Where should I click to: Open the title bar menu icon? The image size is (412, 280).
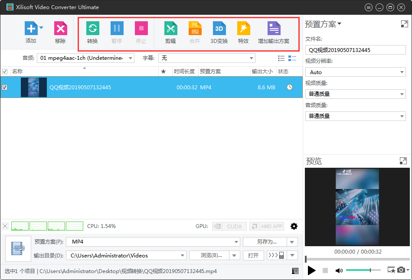(x=369, y=7)
